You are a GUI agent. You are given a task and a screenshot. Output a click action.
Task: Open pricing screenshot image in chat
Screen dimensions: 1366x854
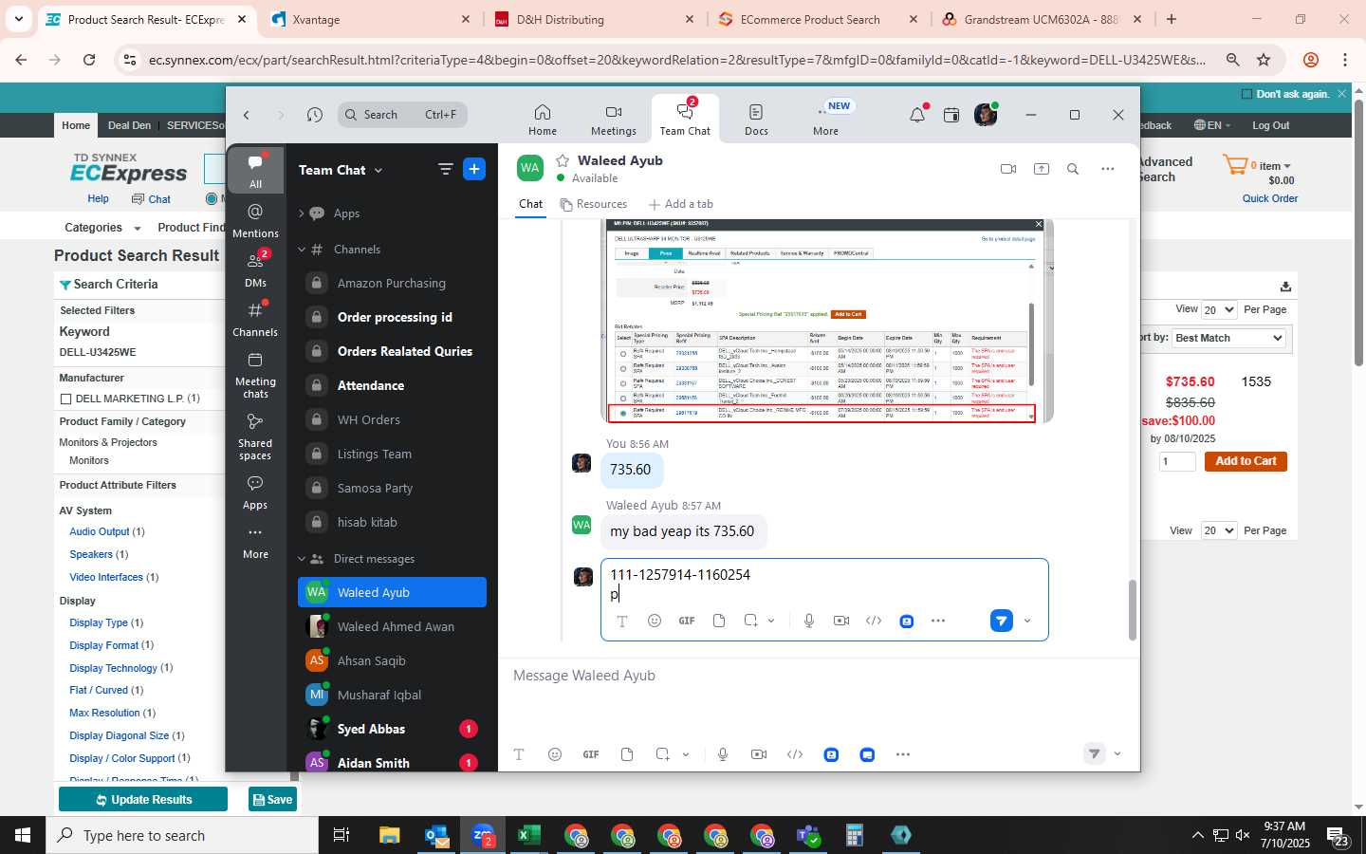pos(827,321)
